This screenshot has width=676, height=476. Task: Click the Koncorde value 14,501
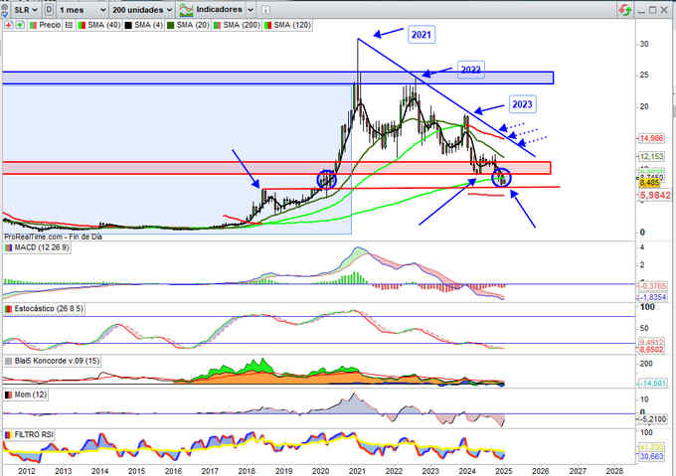point(651,383)
